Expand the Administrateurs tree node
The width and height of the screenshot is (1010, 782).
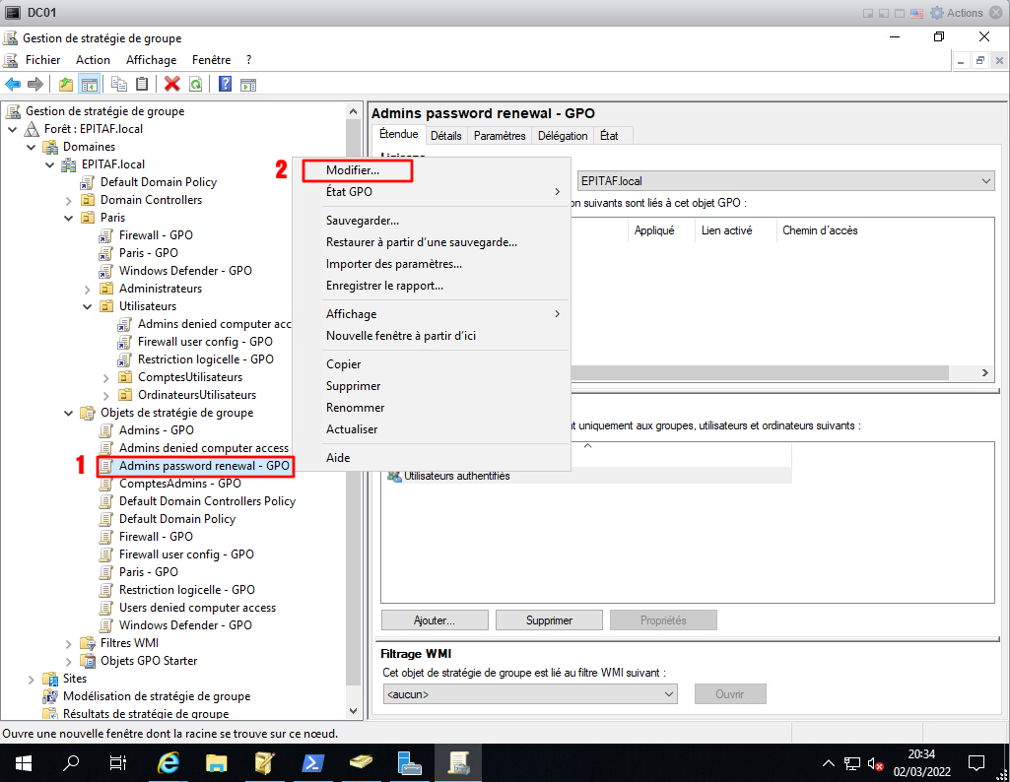click(x=88, y=289)
